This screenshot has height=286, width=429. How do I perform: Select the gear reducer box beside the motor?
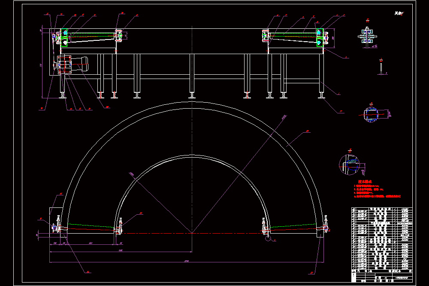click(65, 65)
